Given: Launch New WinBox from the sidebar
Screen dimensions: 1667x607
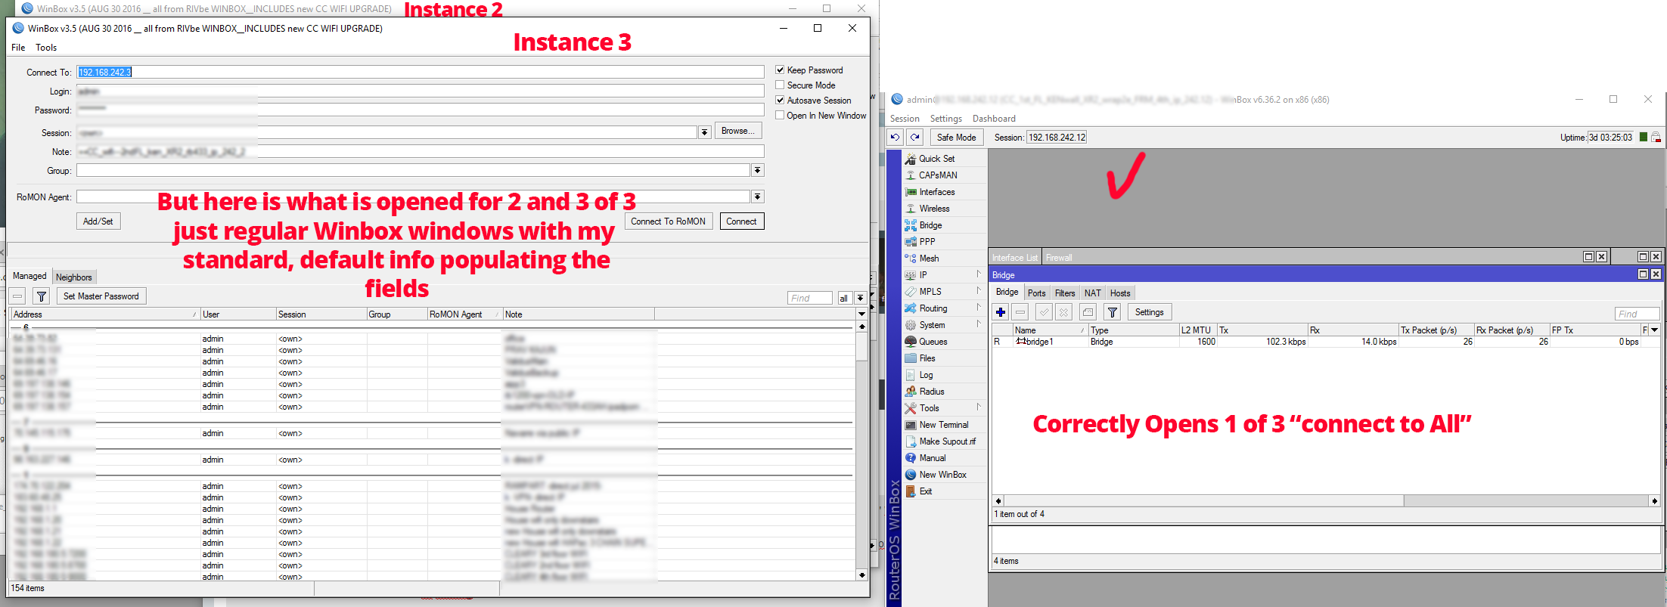Looking at the screenshot, I should tap(942, 475).
